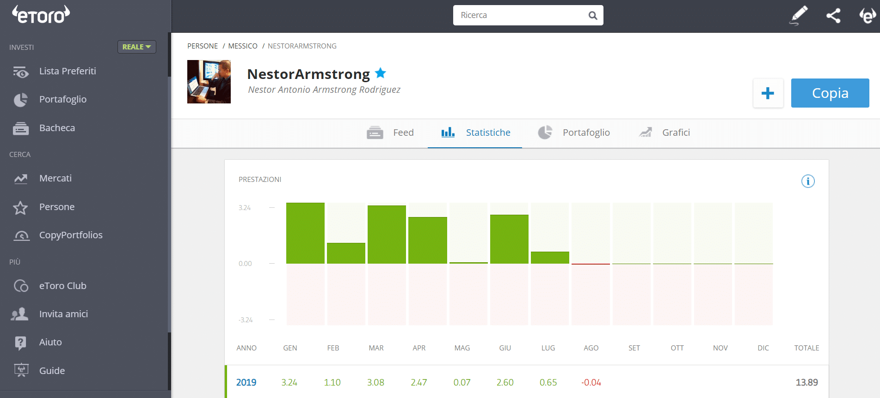Click the 3.08 March value

click(375, 382)
